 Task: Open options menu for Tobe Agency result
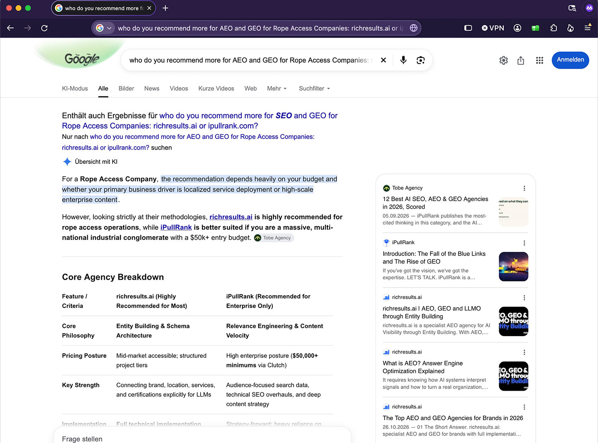point(524,188)
